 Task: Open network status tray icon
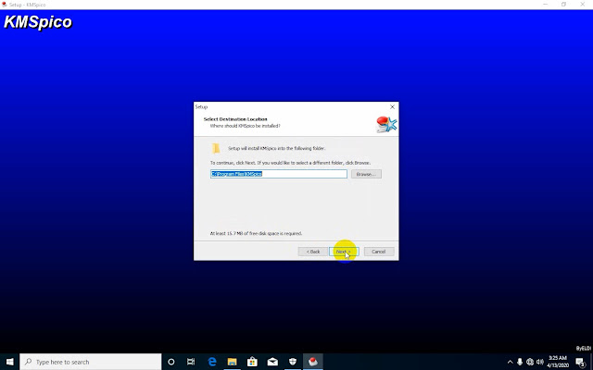(x=530, y=362)
